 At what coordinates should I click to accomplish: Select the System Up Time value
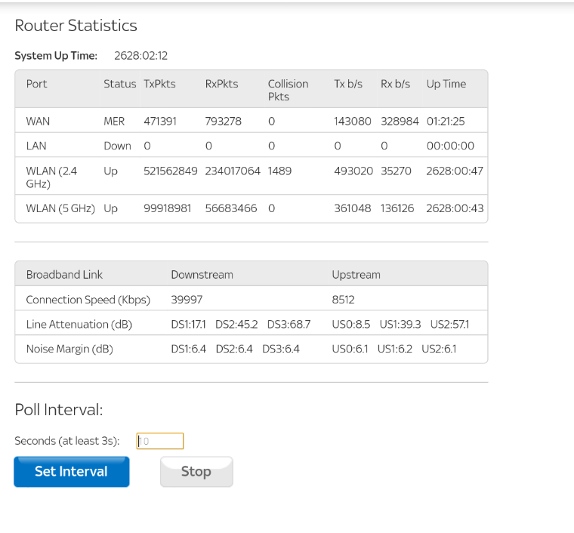click(140, 56)
